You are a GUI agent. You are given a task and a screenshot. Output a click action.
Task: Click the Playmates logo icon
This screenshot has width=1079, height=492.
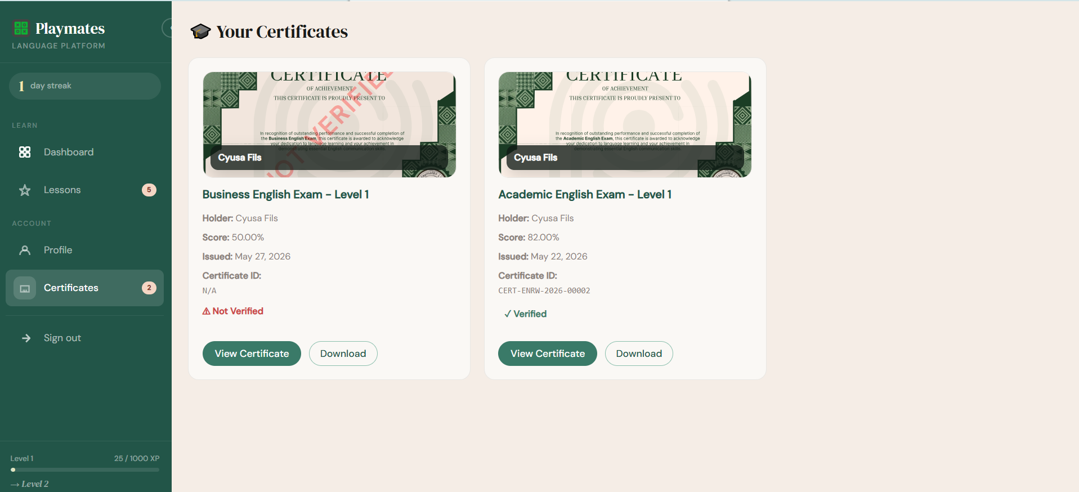tap(21, 28)
